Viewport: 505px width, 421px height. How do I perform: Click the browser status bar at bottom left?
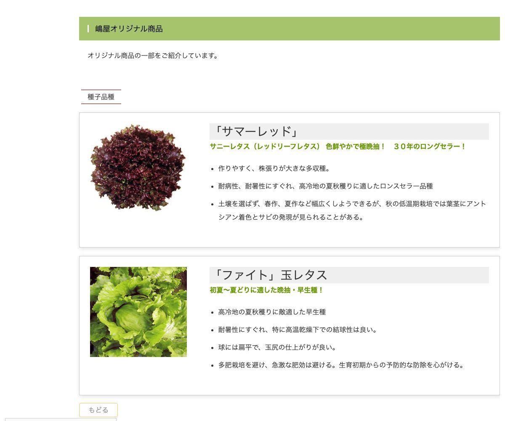(61, 419)
